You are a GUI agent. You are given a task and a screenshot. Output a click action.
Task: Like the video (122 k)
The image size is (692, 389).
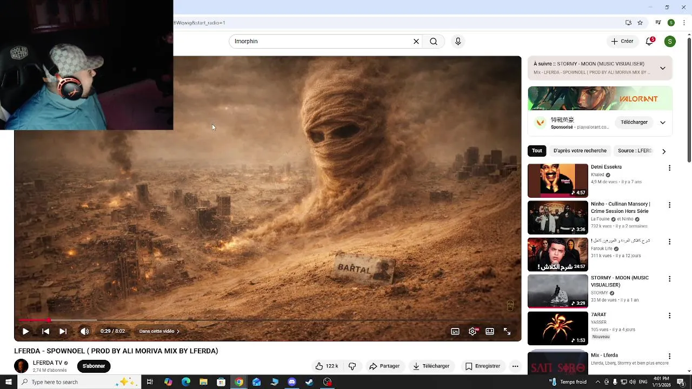327,366
